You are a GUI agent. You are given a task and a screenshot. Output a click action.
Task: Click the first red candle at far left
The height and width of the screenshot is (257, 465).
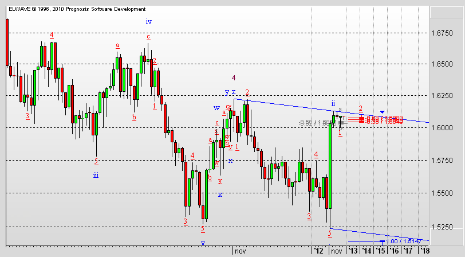pyautogui.click(x=7, y=43)
